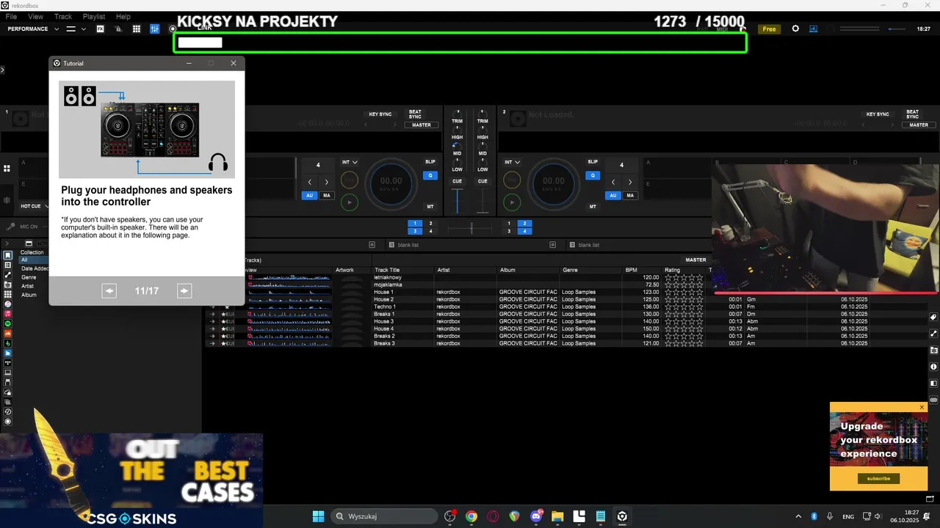Open the FX panel
This screenshot has height=528, width=940.
[x=100, y=29]
